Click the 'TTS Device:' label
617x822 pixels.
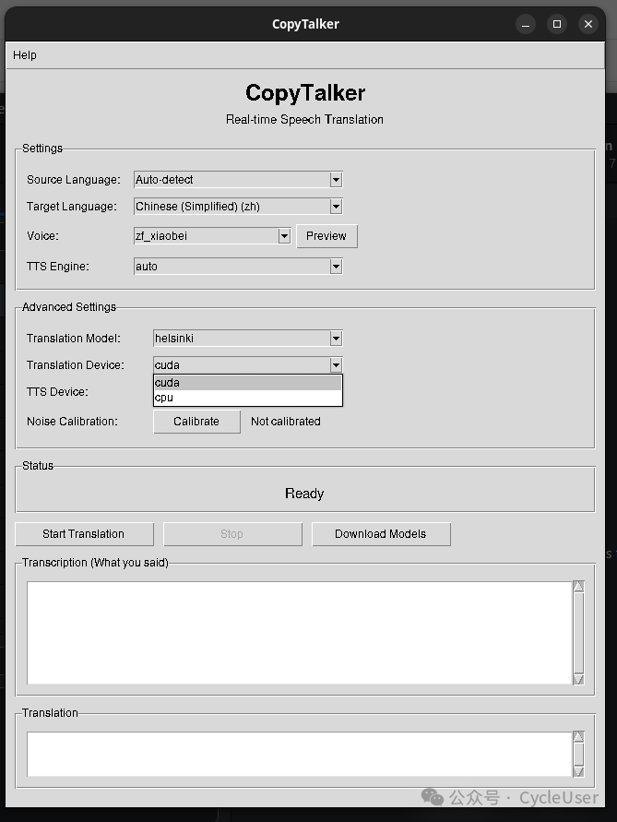tap(58, 392)
